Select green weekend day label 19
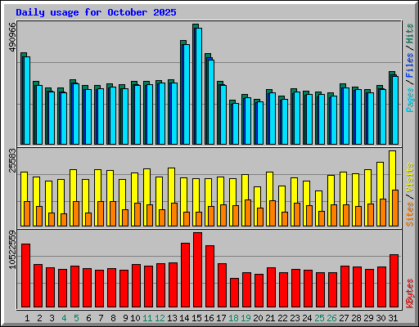The height and width of the screenshot is (327, 419). (246, 318)
